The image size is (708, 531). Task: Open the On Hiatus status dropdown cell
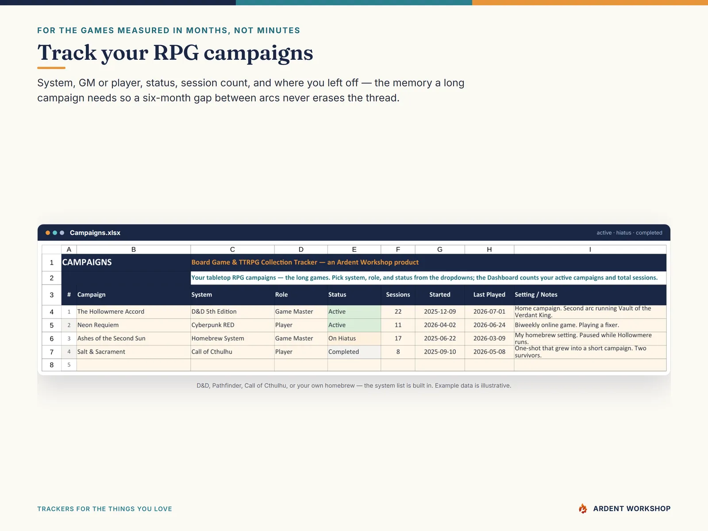[354, 339]
